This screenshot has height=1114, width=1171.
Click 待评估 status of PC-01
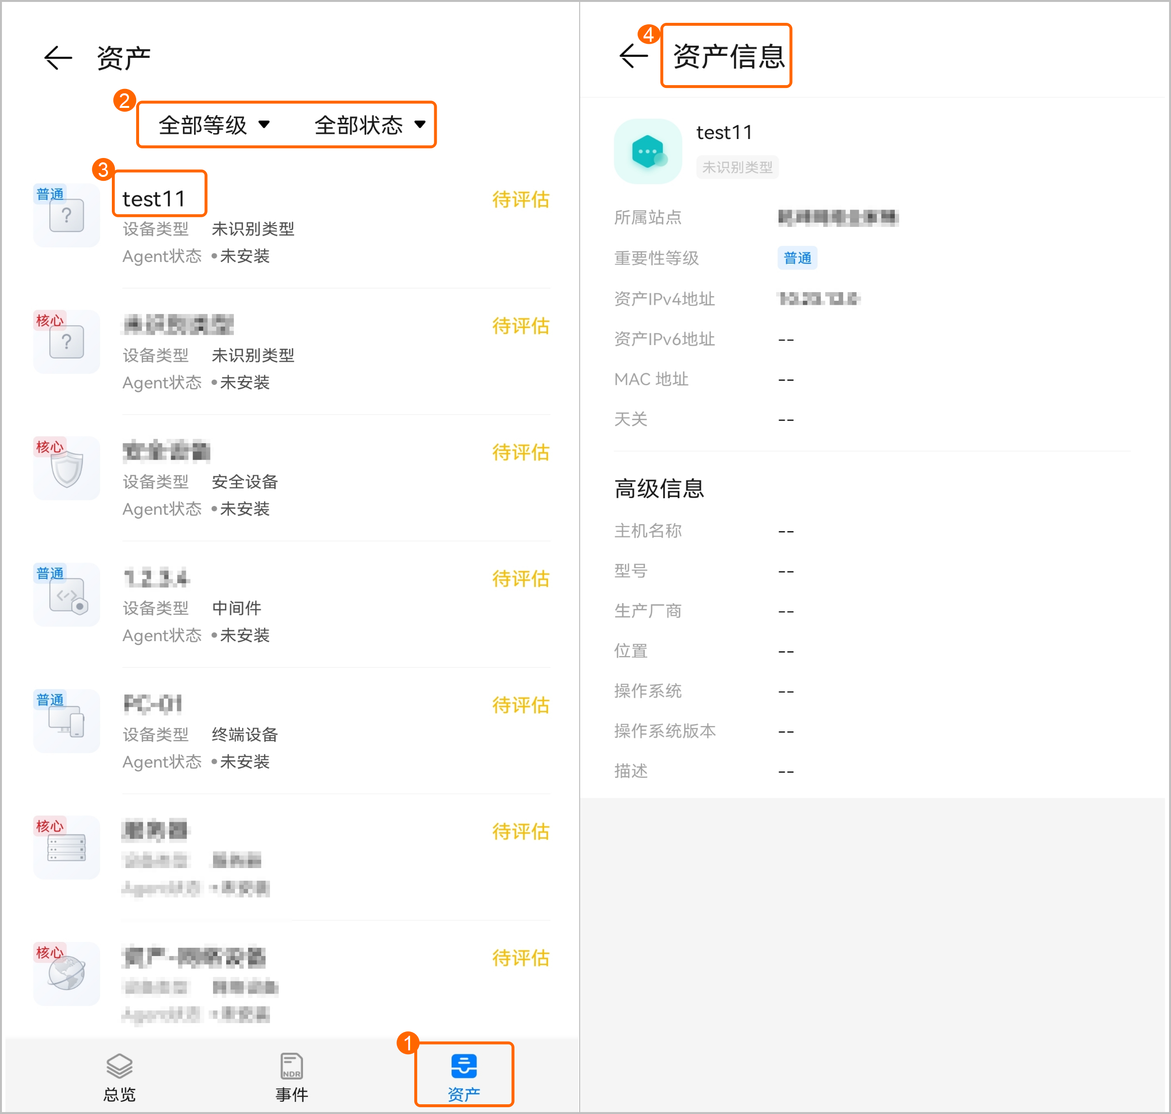pos(520,705)
